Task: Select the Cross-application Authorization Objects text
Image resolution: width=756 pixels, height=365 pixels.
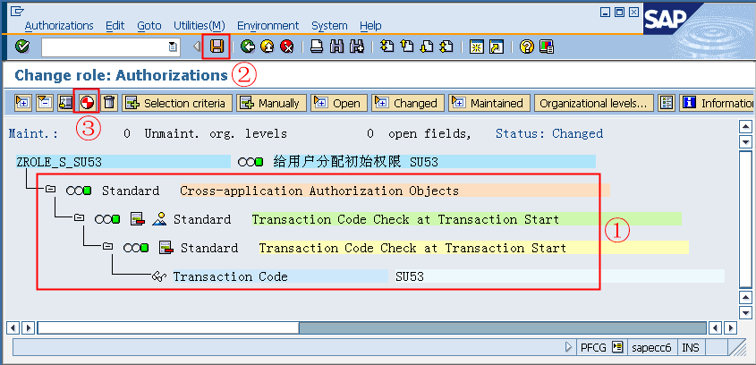Action: click(x=319, y=191)
